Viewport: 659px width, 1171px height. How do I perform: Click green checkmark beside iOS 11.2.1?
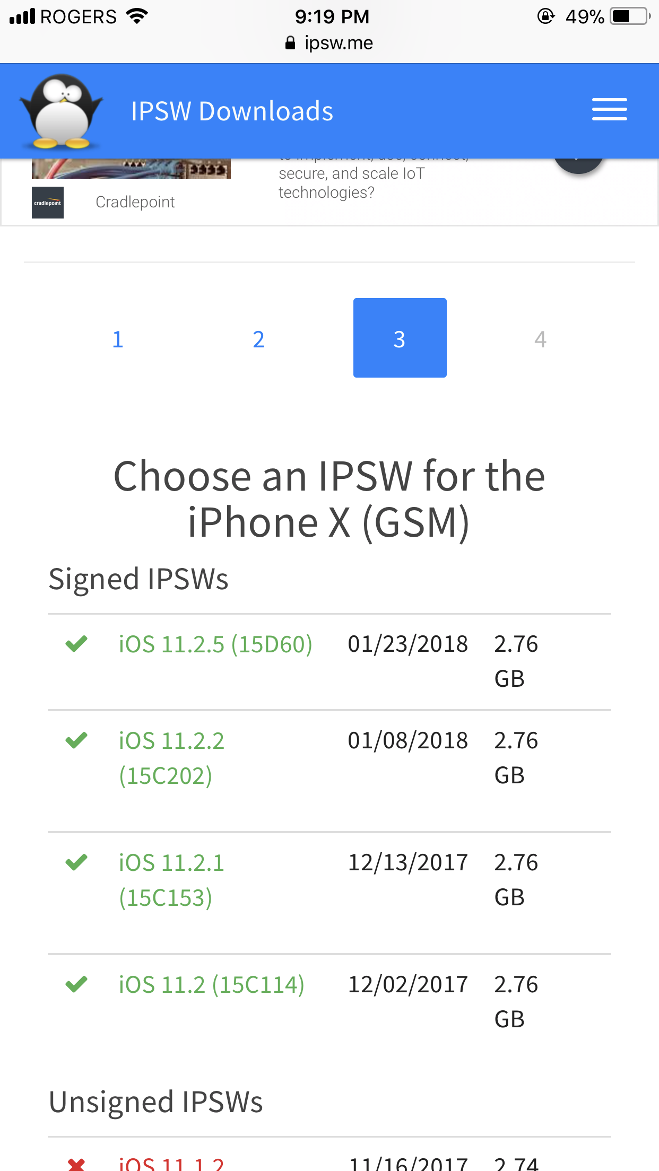click(76, 862)
